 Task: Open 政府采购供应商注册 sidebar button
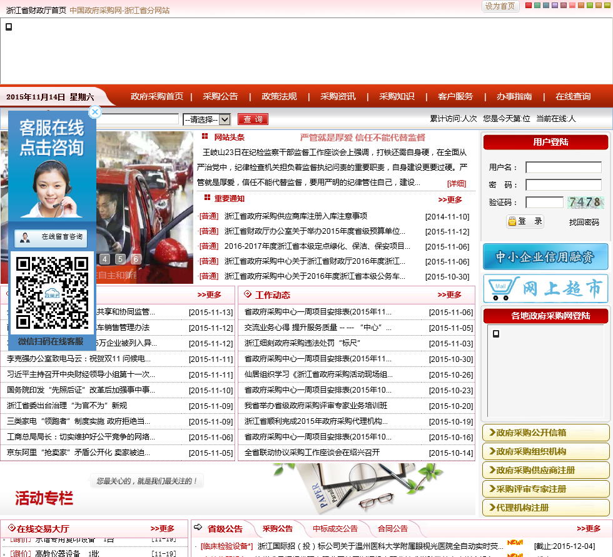click(545, 470)
